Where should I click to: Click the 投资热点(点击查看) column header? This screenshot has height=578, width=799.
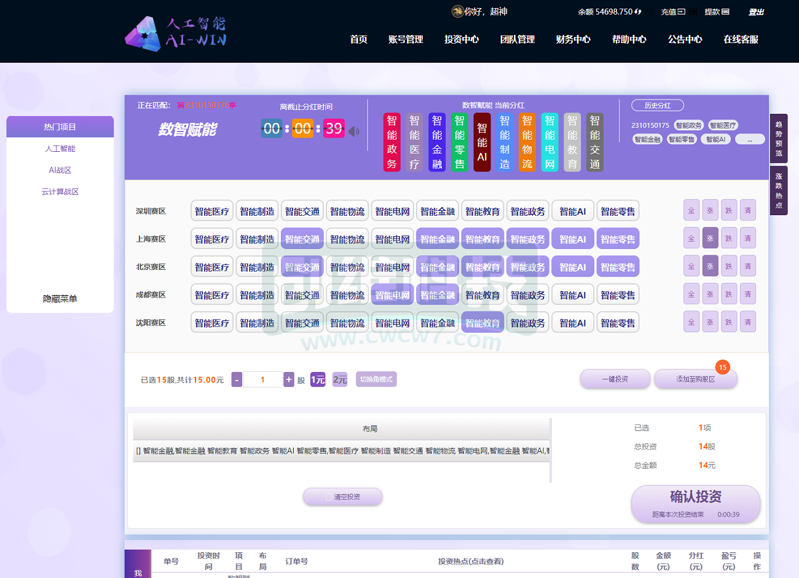pyautogui.click(x=471, y=561)
